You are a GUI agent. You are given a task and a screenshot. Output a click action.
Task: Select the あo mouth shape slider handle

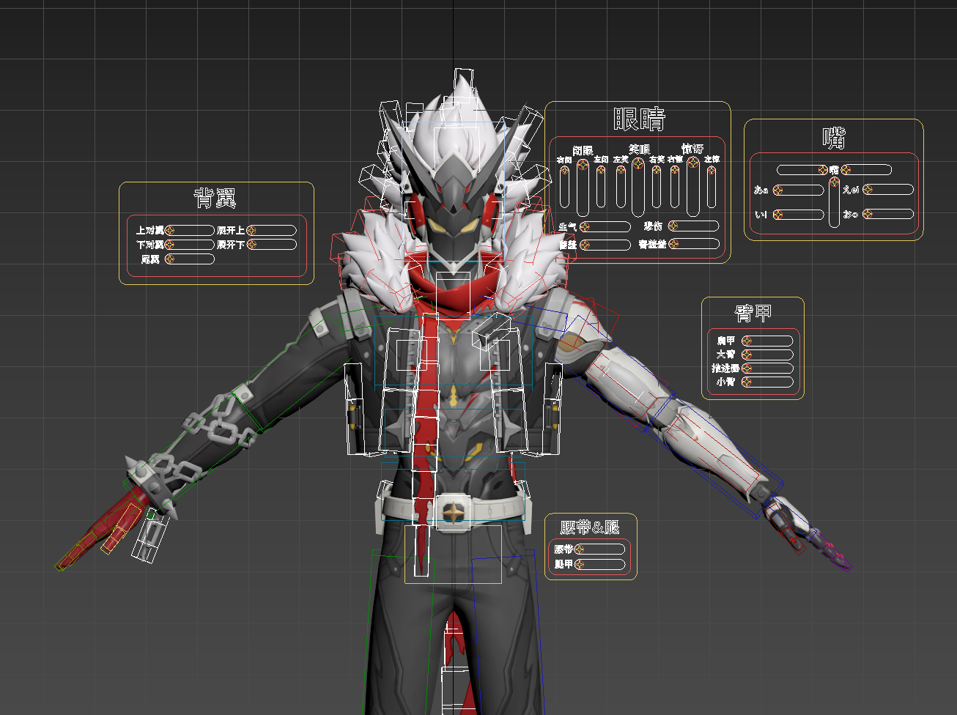click(x=778, y=190)
